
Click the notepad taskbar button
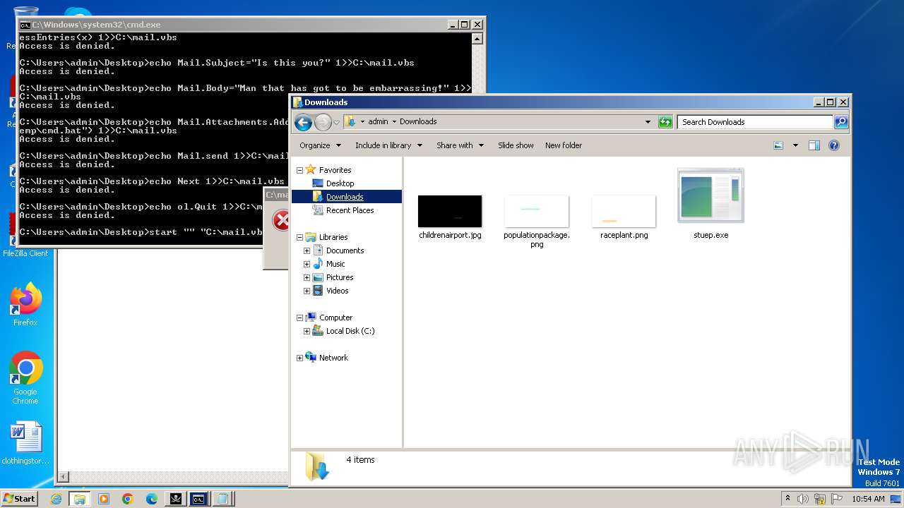point(223,499)
